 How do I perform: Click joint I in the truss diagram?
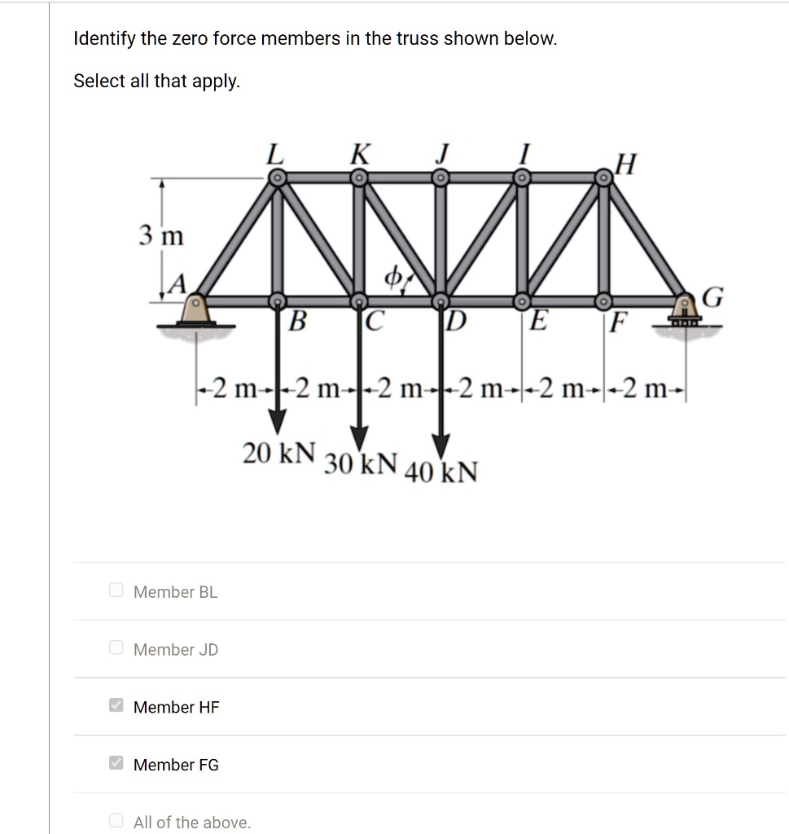(x=522, y=176)
